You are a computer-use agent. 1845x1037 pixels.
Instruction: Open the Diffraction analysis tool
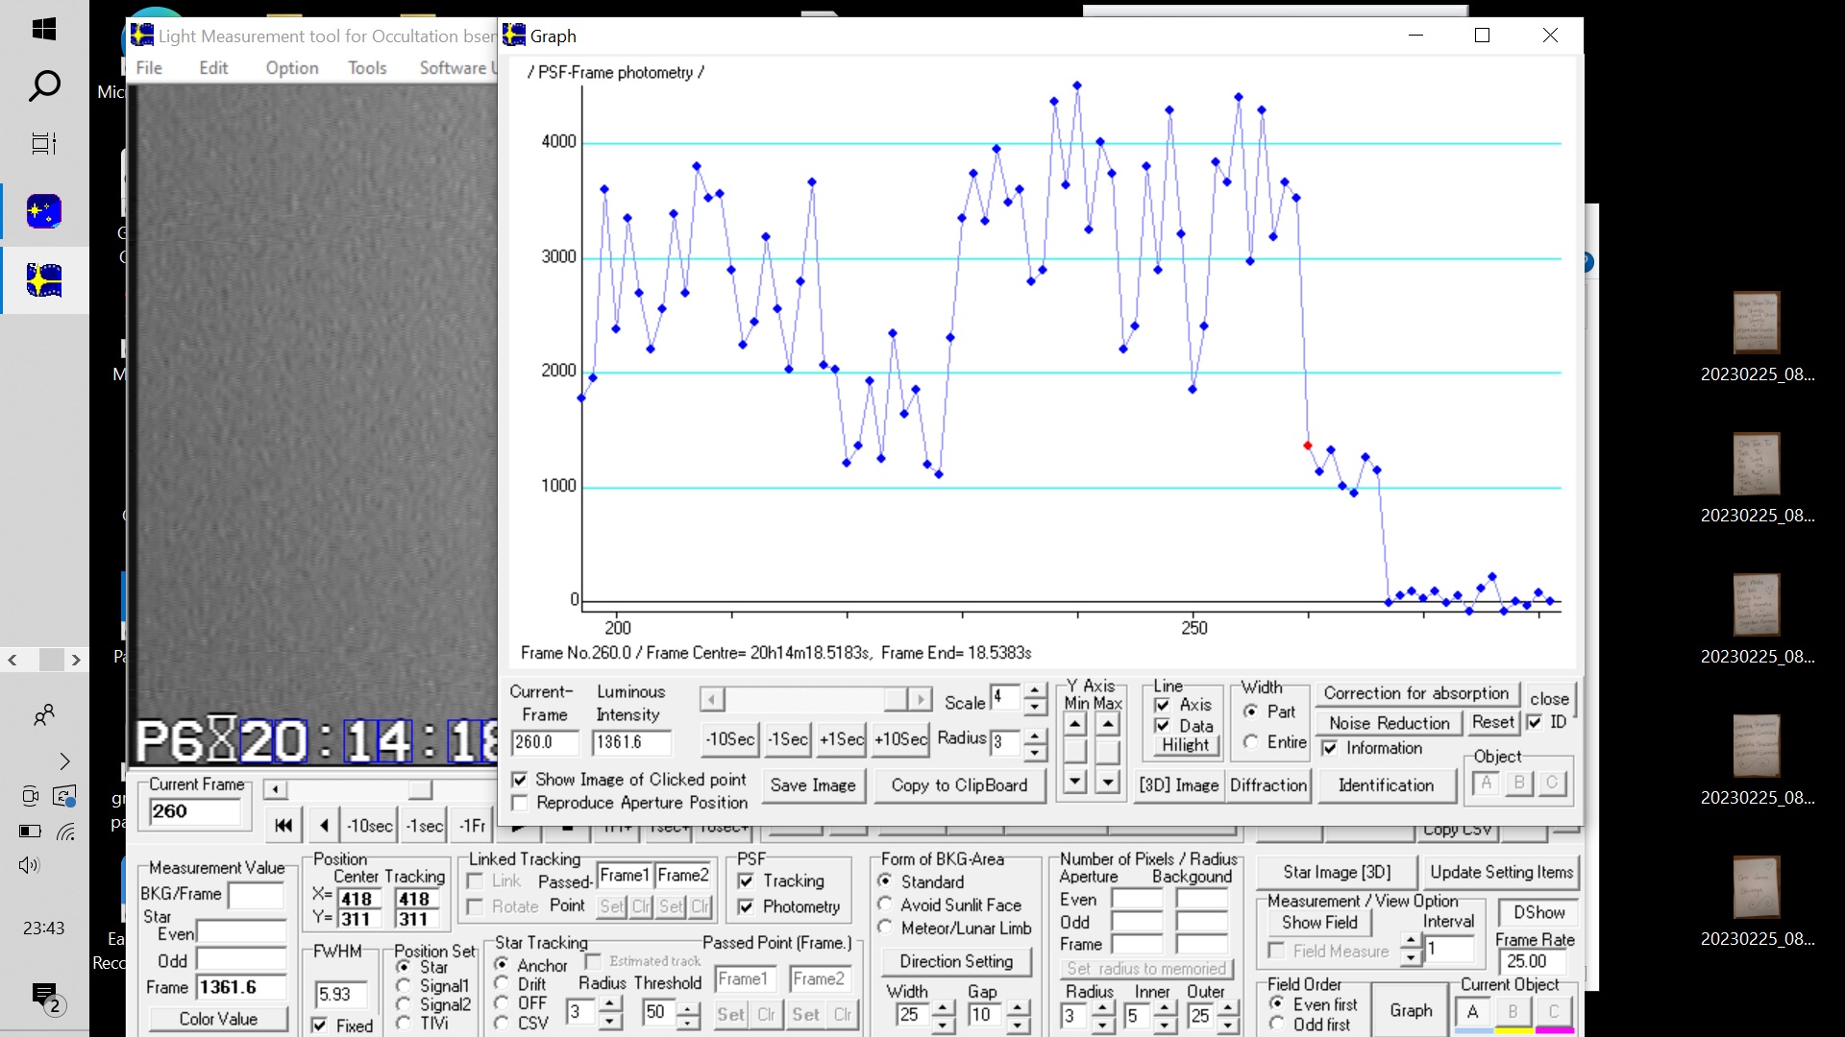tap(1268, 785)
